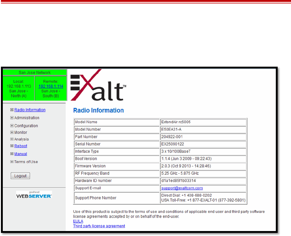
Task: Click the Boot Version label cell
Action: 117,159
